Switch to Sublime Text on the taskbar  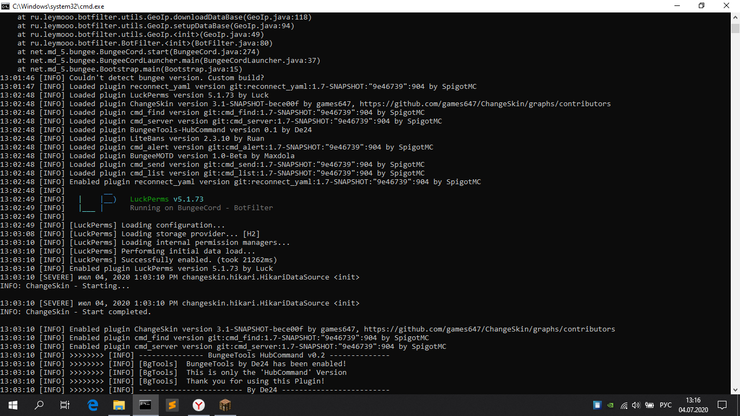click(172, 405)
